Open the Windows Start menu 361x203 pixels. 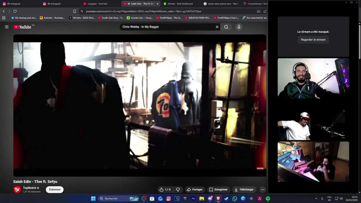(x=93, y=198)
